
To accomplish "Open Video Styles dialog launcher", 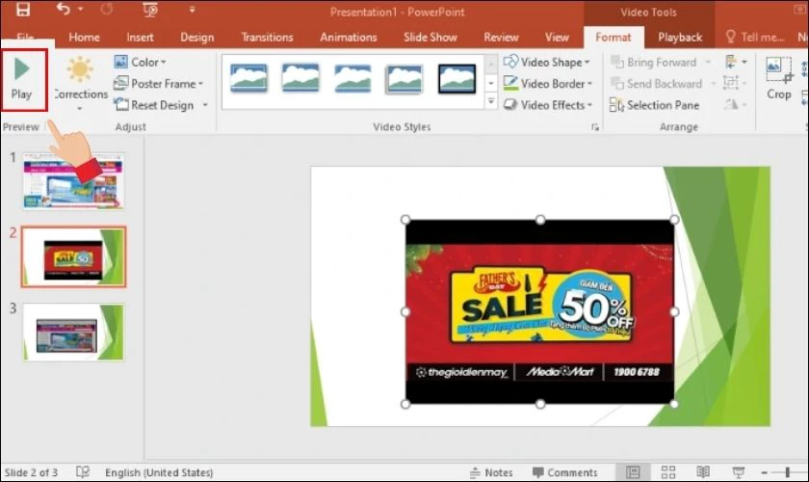I will tap(595, 127).
